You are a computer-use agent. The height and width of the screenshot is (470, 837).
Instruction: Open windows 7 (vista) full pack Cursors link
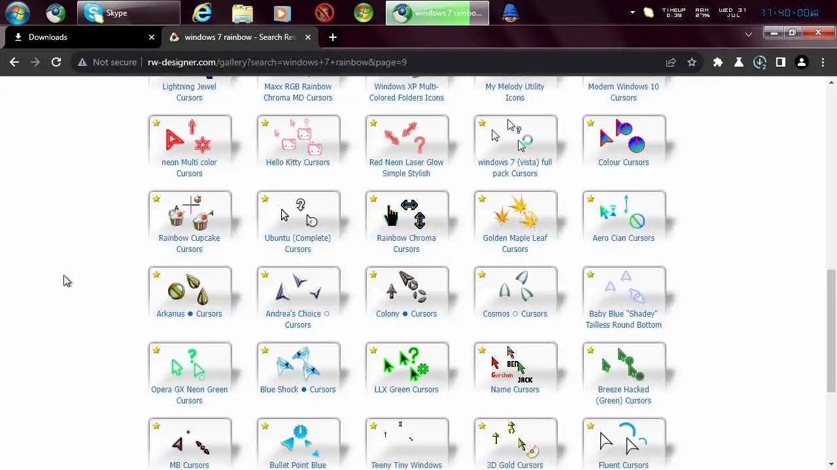click(515, 168)
